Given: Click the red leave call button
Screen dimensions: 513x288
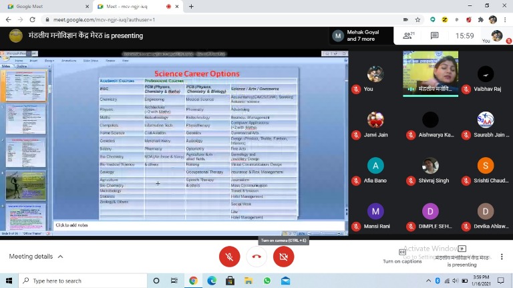Looking at the screenshot, I should tap(256, 257).
